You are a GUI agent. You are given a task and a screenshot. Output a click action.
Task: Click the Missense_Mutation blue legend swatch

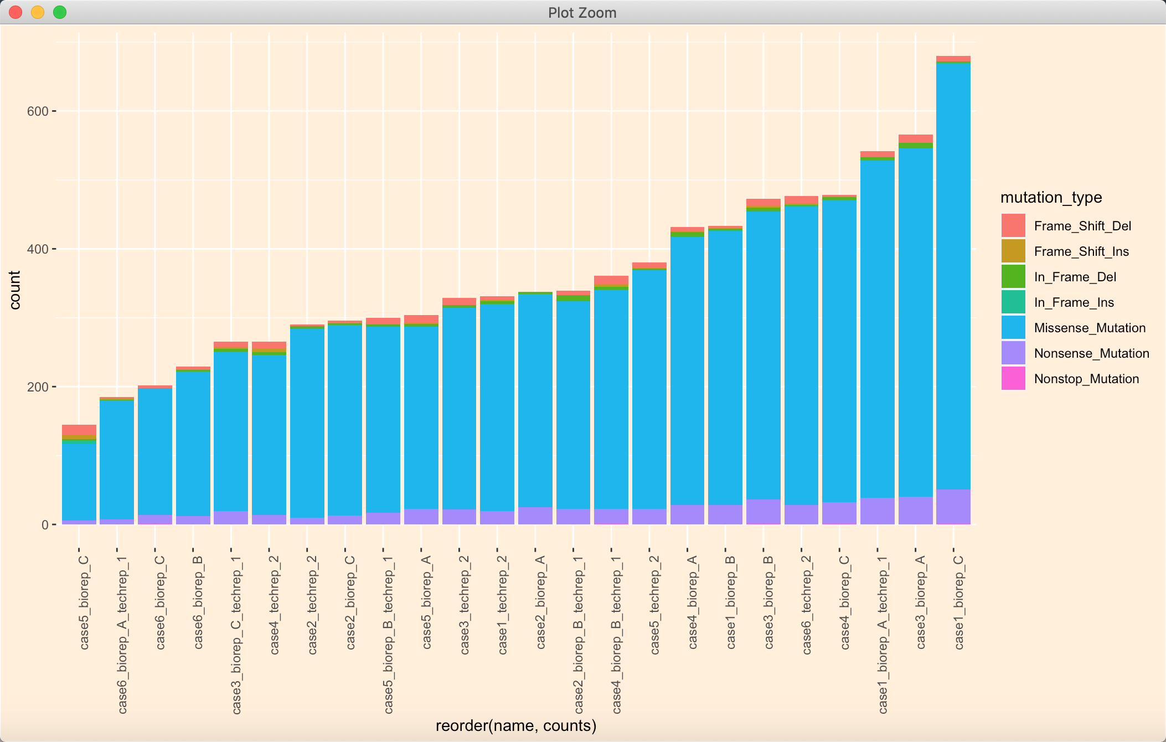(1013, 328)
